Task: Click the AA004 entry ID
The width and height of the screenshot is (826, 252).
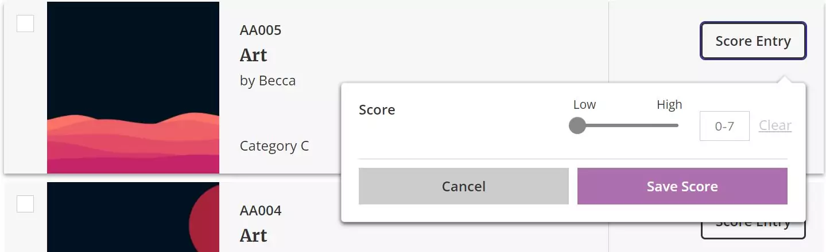Action: pos(261,211)
